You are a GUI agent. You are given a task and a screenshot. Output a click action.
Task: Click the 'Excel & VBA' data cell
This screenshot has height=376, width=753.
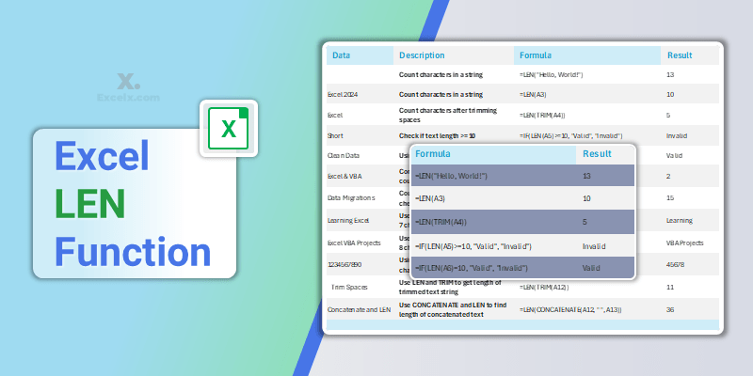[344, 176]
